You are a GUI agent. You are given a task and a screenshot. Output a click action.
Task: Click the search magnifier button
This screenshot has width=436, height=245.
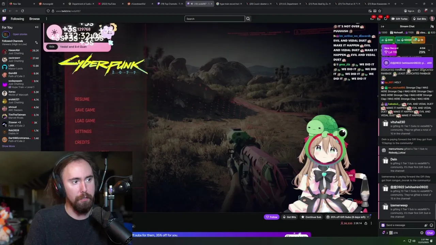click(248, 19)
